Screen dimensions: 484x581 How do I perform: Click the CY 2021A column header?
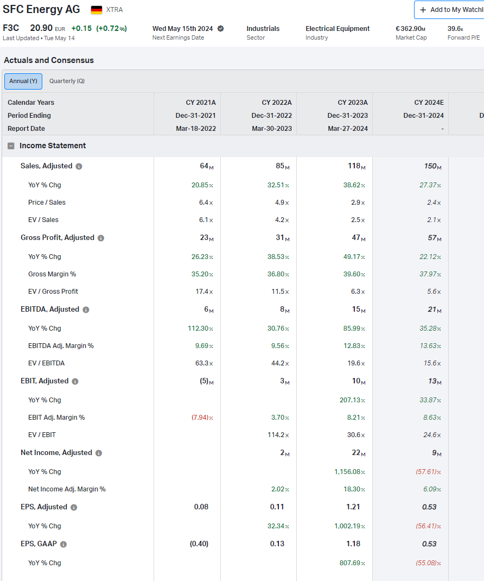pyautogui.click(x=201, y=103)
